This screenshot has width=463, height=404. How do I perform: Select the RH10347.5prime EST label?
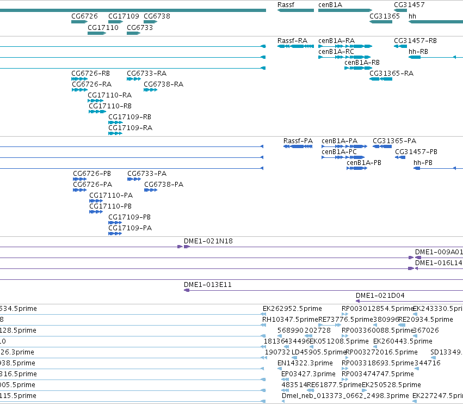point(291,320)
